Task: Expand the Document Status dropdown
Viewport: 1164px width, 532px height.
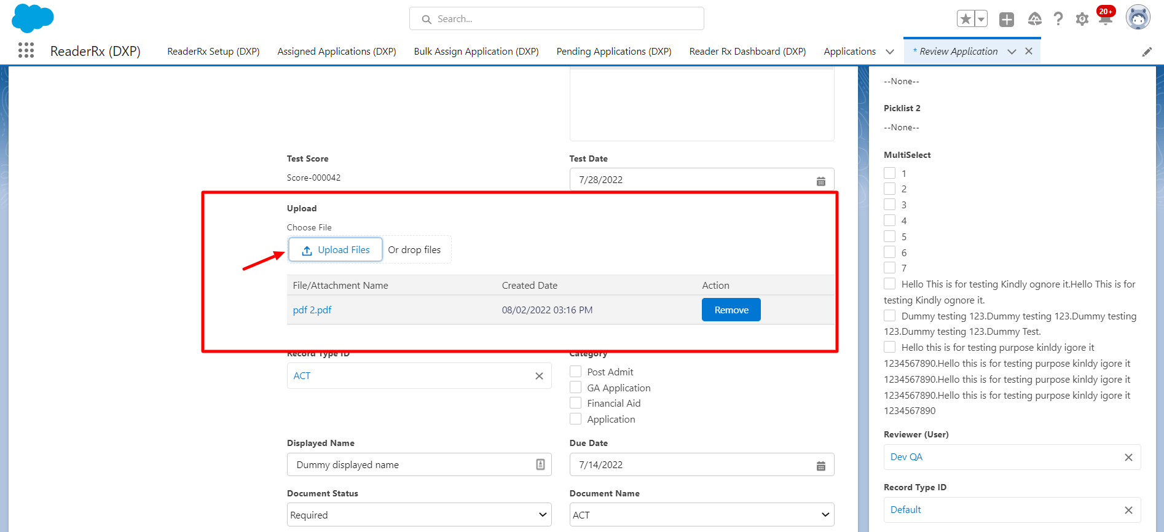Action: pos(419,515)
